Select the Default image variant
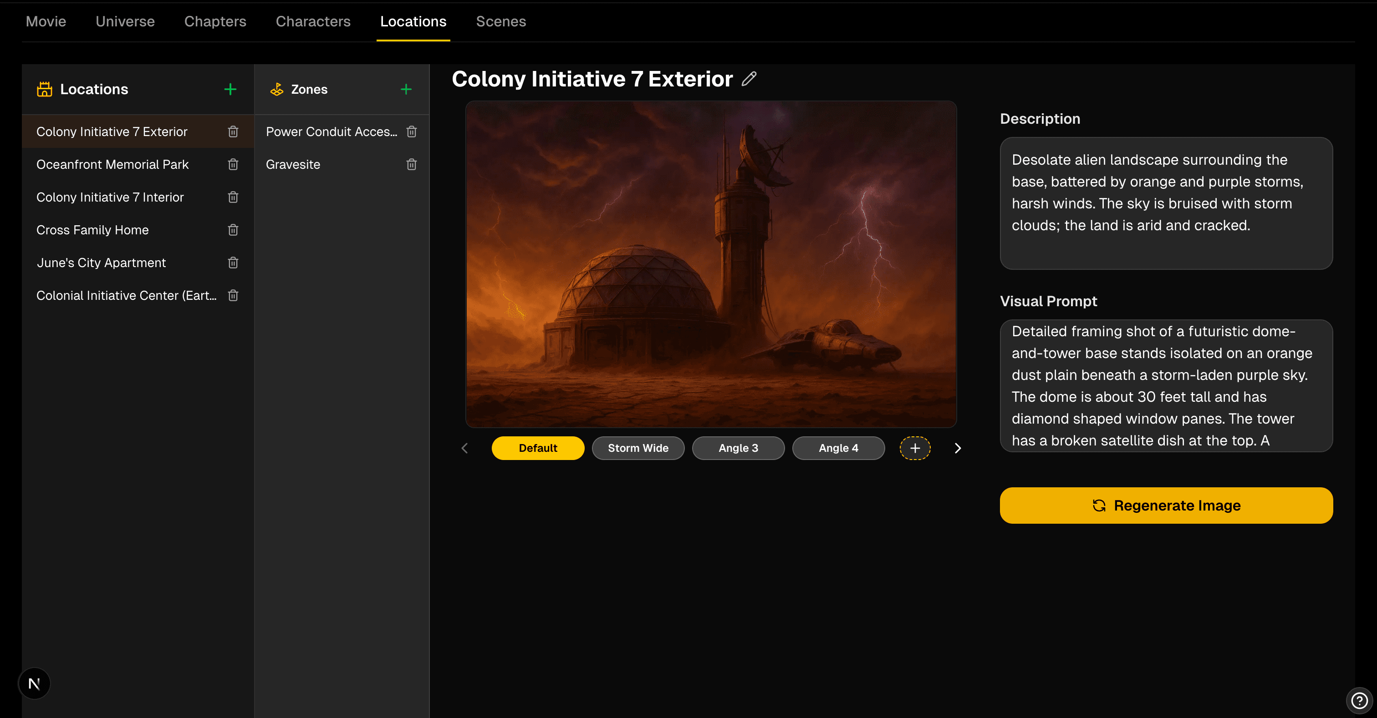The width and height of the screenshot is (1377, 718). (538, 448)
